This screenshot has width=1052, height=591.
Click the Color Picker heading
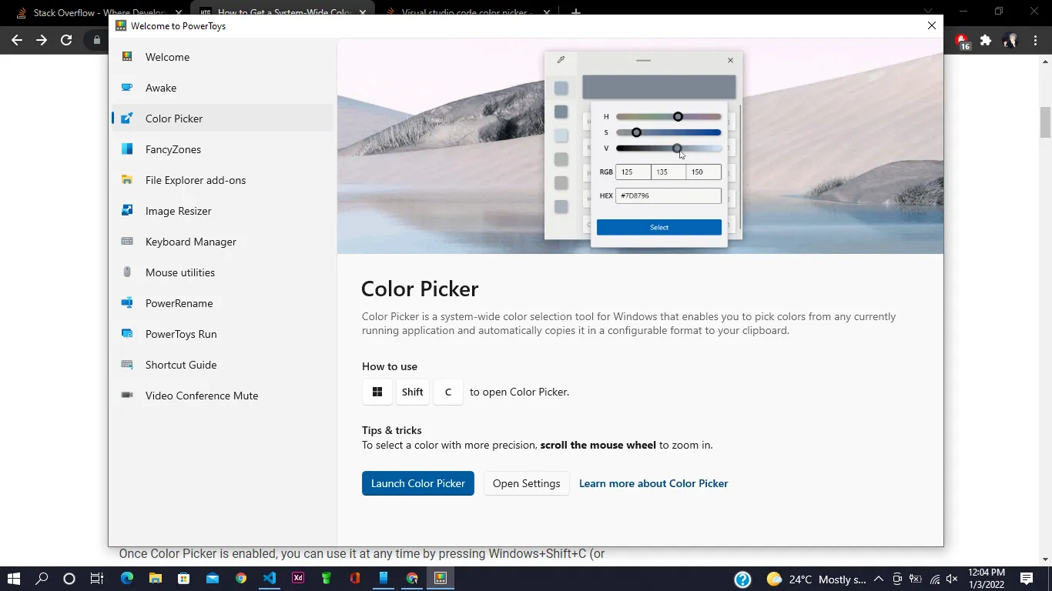tap(420, 289)
